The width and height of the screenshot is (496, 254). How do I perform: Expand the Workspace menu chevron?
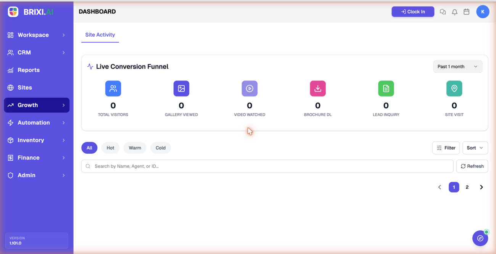pos(64,35)
